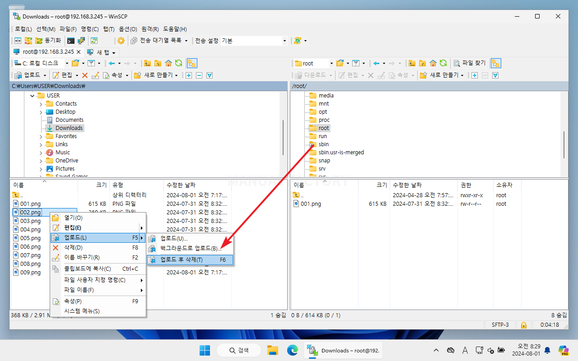The width and height of the screenshot is (578, 361).
Task: Open the preferences gear icon
Action: [x=121, y=41]
